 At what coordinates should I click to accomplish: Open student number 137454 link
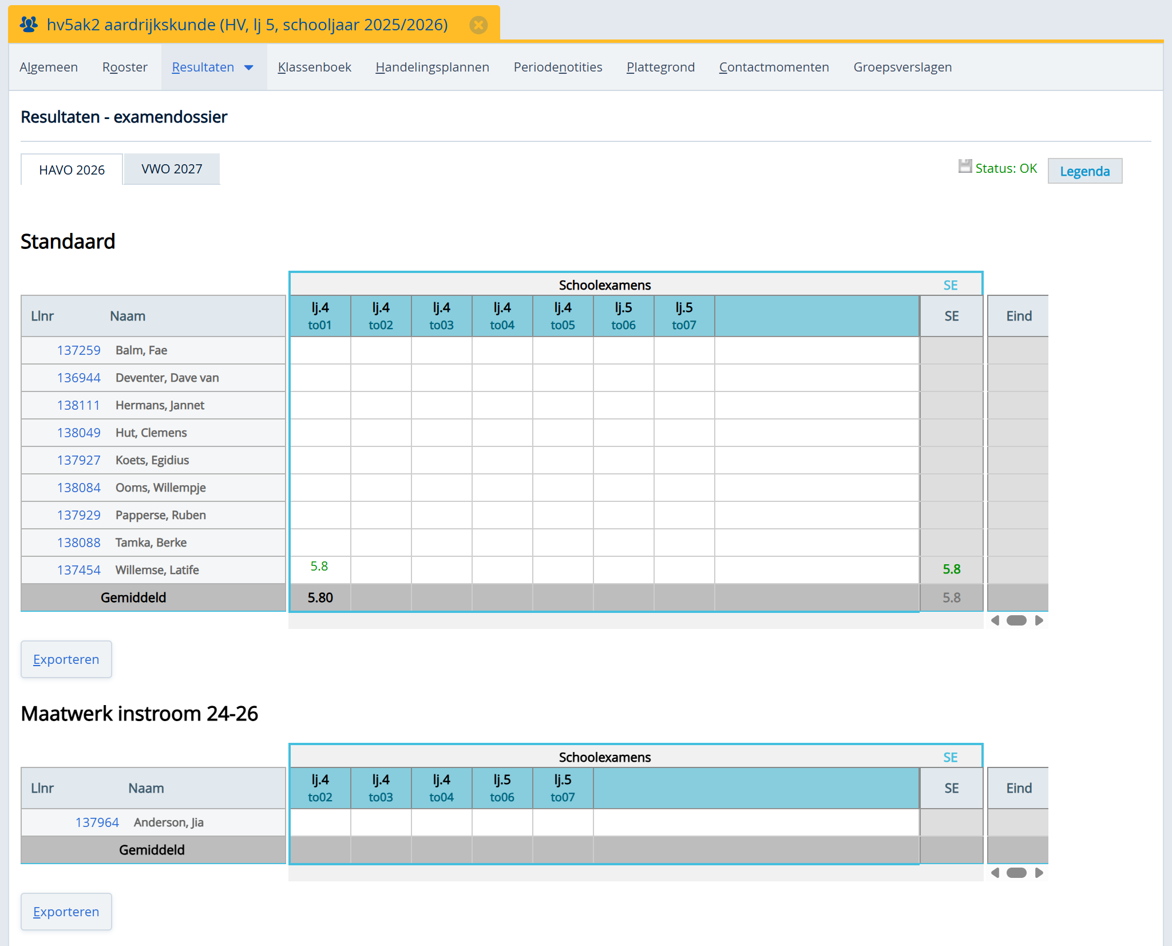click(x=78, y=570)
